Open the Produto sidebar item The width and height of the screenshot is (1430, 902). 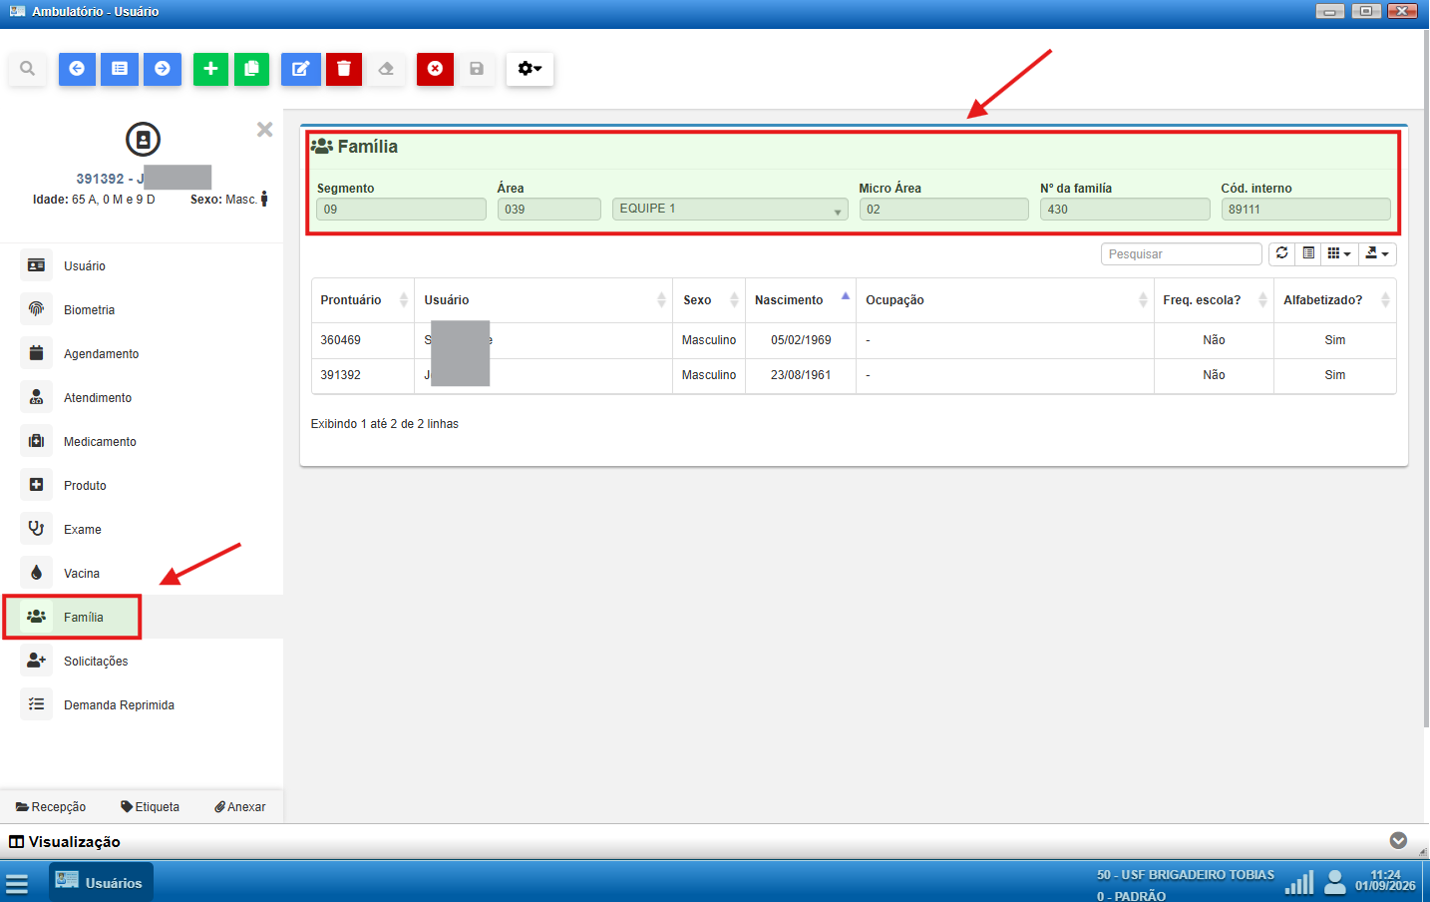(142, 486)
